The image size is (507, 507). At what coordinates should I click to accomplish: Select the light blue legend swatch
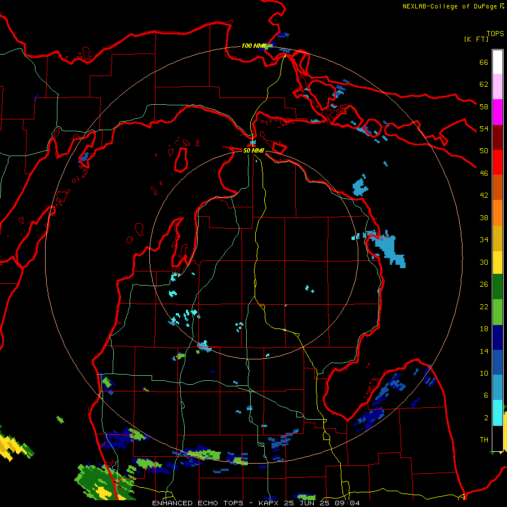(x=497, y=388)
